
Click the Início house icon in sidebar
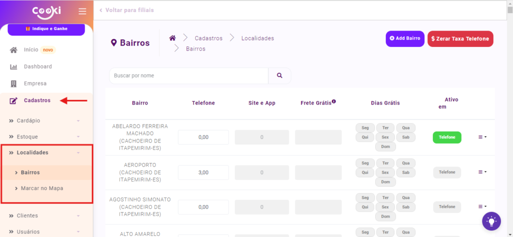point(14,50)
